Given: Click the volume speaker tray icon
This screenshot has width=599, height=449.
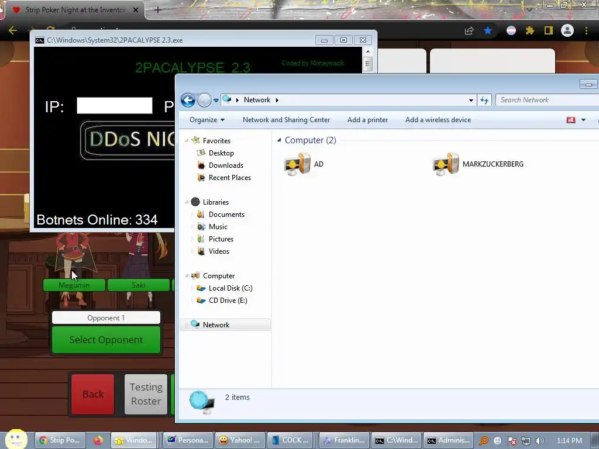Looking at the screenshot, I should click(x=540, y=441).
